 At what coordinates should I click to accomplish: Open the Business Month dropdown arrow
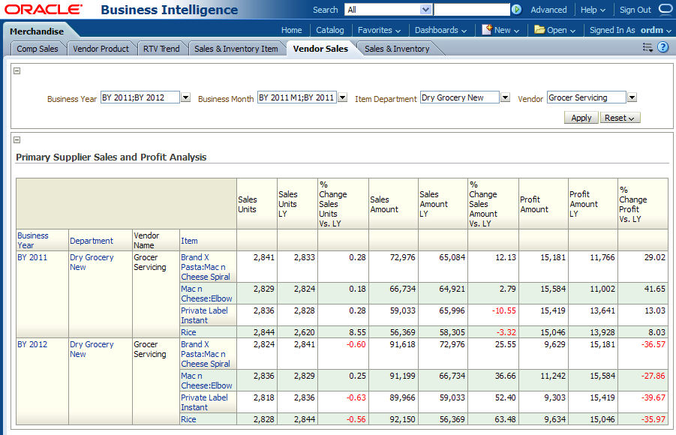coord(342,97)
